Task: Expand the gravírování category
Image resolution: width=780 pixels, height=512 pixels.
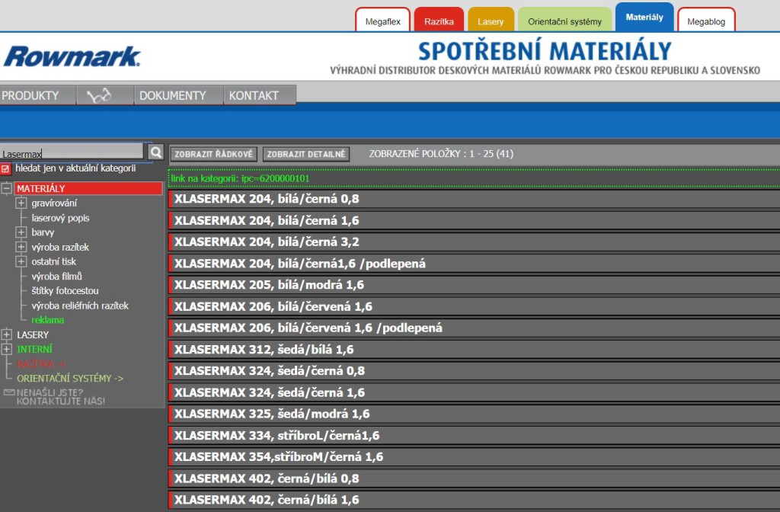Action: coord(21,203)
